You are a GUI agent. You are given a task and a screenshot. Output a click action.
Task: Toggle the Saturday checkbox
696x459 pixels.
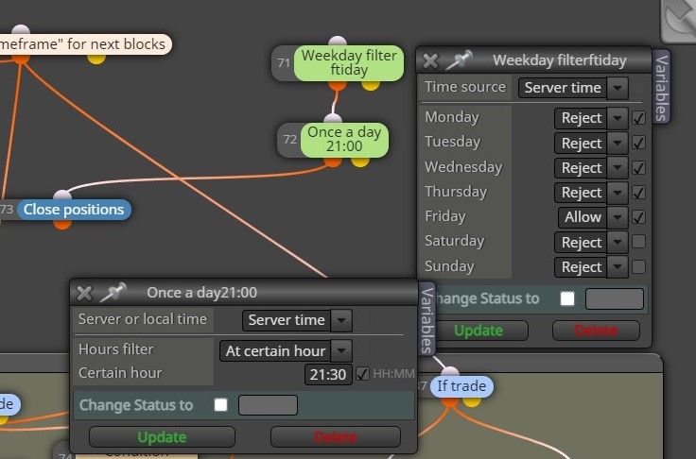tap(638, 242)
